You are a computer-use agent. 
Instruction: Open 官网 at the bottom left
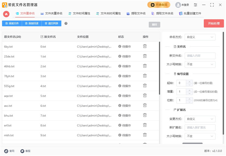[x=10, y=151]
